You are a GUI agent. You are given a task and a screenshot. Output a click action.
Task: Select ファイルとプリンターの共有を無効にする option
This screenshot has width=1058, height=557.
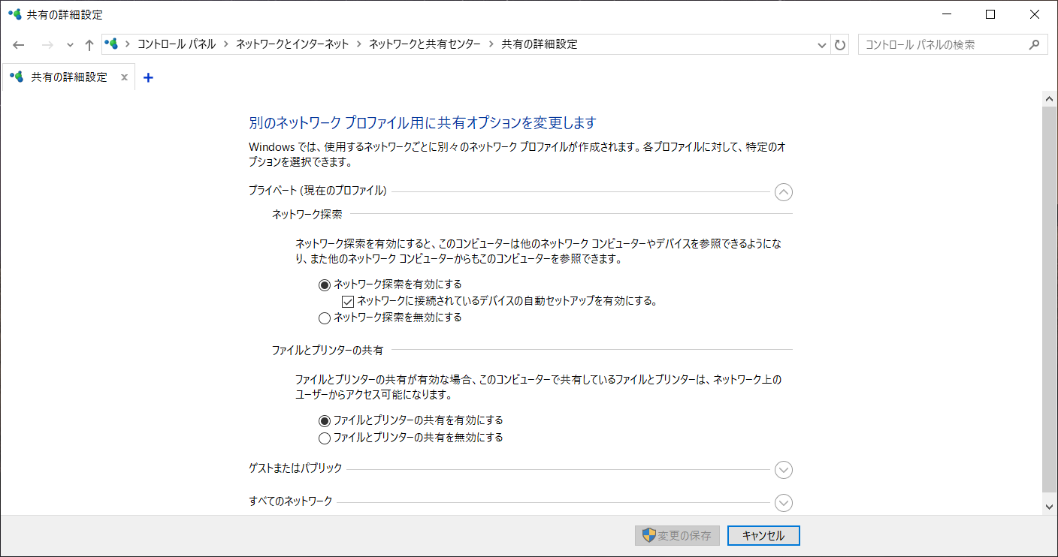click(325, 438)
